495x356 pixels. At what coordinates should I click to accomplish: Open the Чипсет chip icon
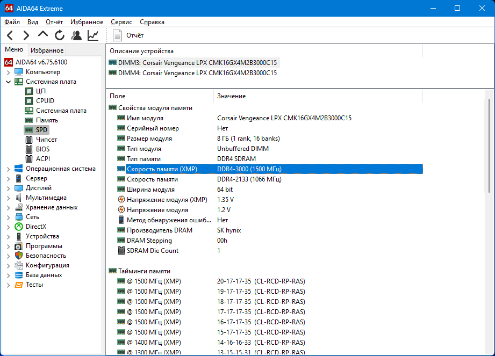pyautogui.click(x=28, y=140)
